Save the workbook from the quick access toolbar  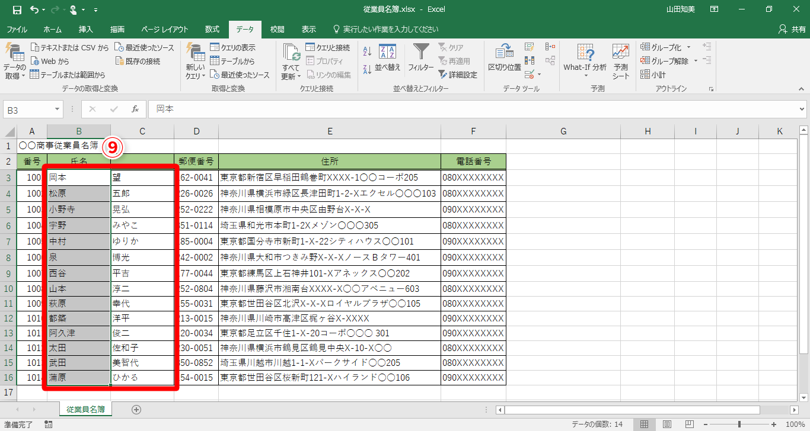tap(17, 10)
